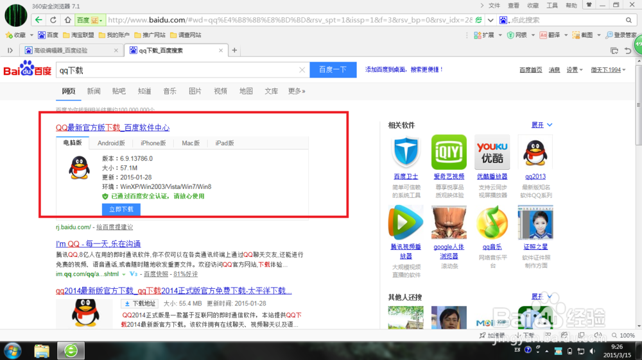Open 网银 toolbar item
Viewport: 642px width, 360px height.
coord(517,35)
